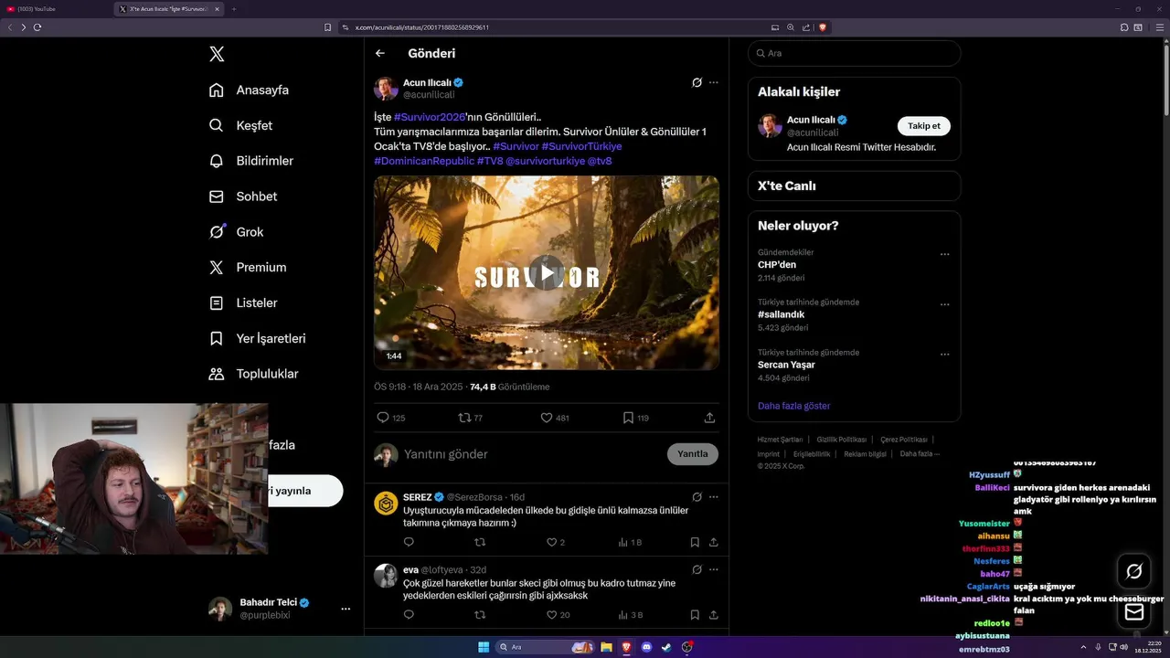
Task: Click the browser address bar URL
Action: (422, 27)
